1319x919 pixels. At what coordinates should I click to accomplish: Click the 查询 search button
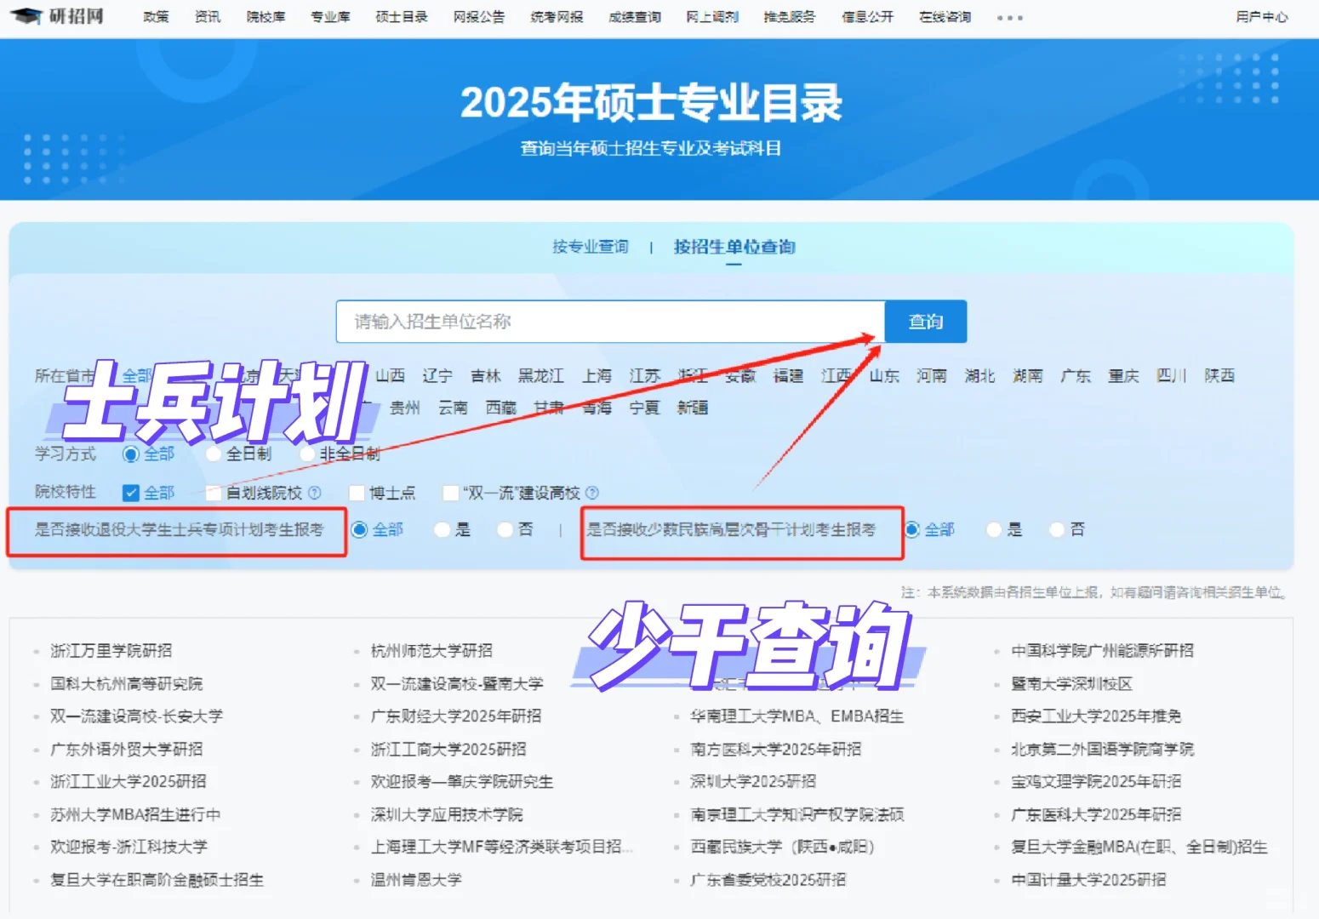tap(925, 322)
